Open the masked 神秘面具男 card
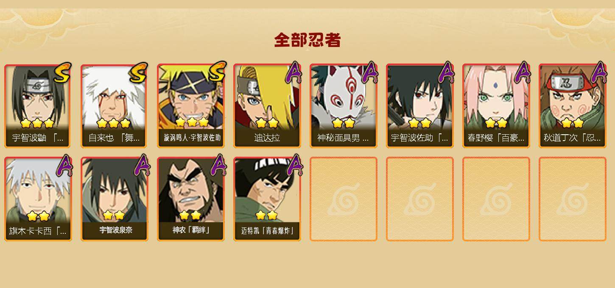Screen dimensions: 615x288 [344, 106]
